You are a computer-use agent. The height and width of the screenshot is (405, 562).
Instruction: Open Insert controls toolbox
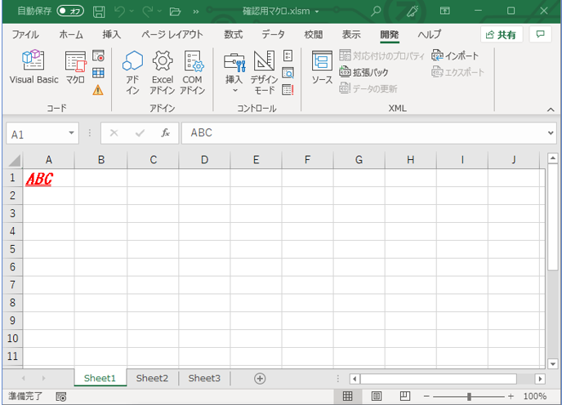[x=234, y=72]
